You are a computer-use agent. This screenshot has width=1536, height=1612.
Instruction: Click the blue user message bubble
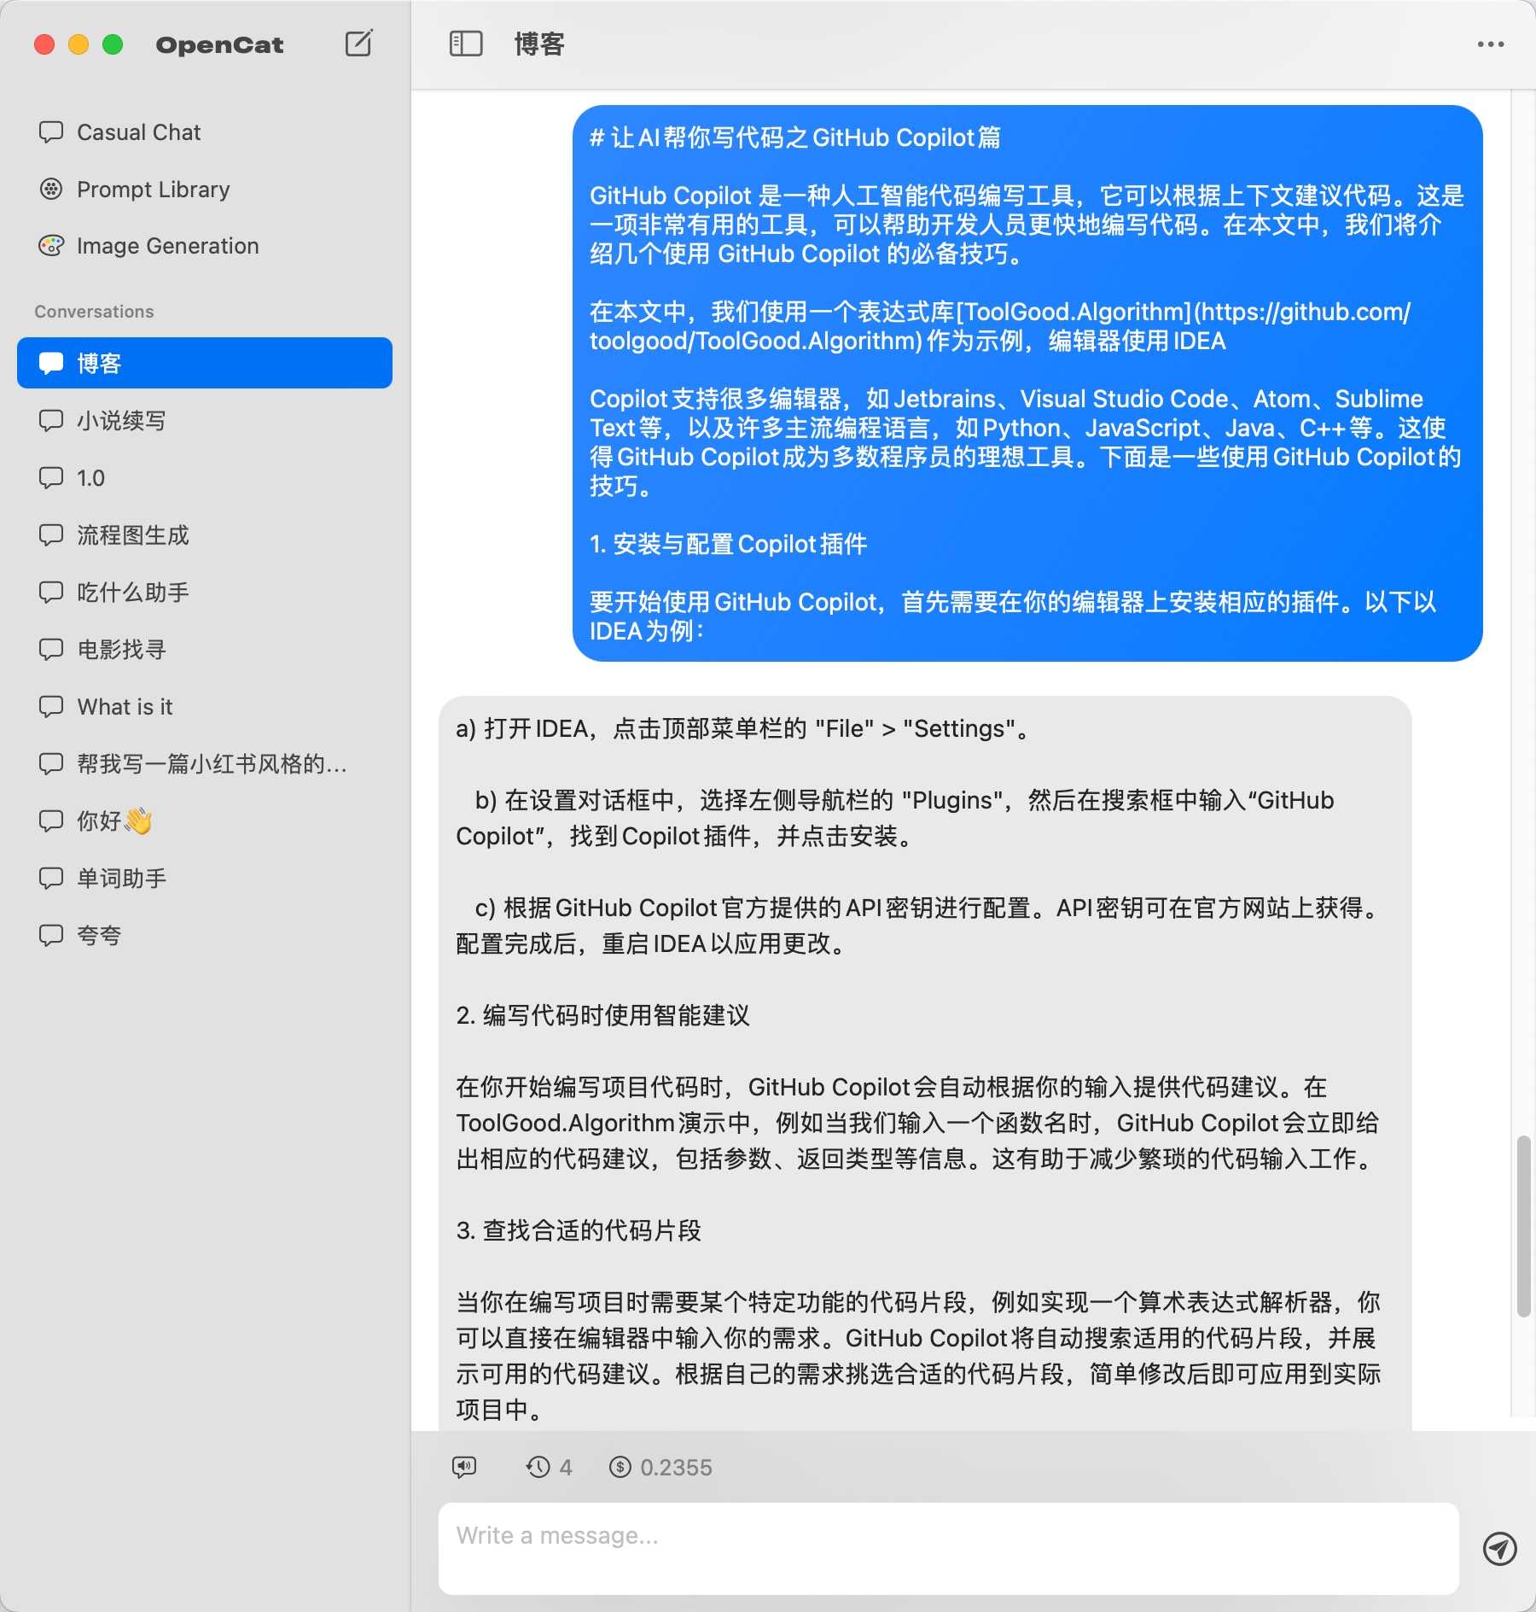[1027, 383]
